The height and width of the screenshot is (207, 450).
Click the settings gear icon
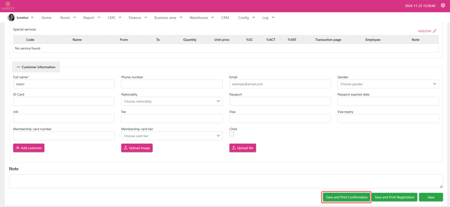click(x=443, y=6)
